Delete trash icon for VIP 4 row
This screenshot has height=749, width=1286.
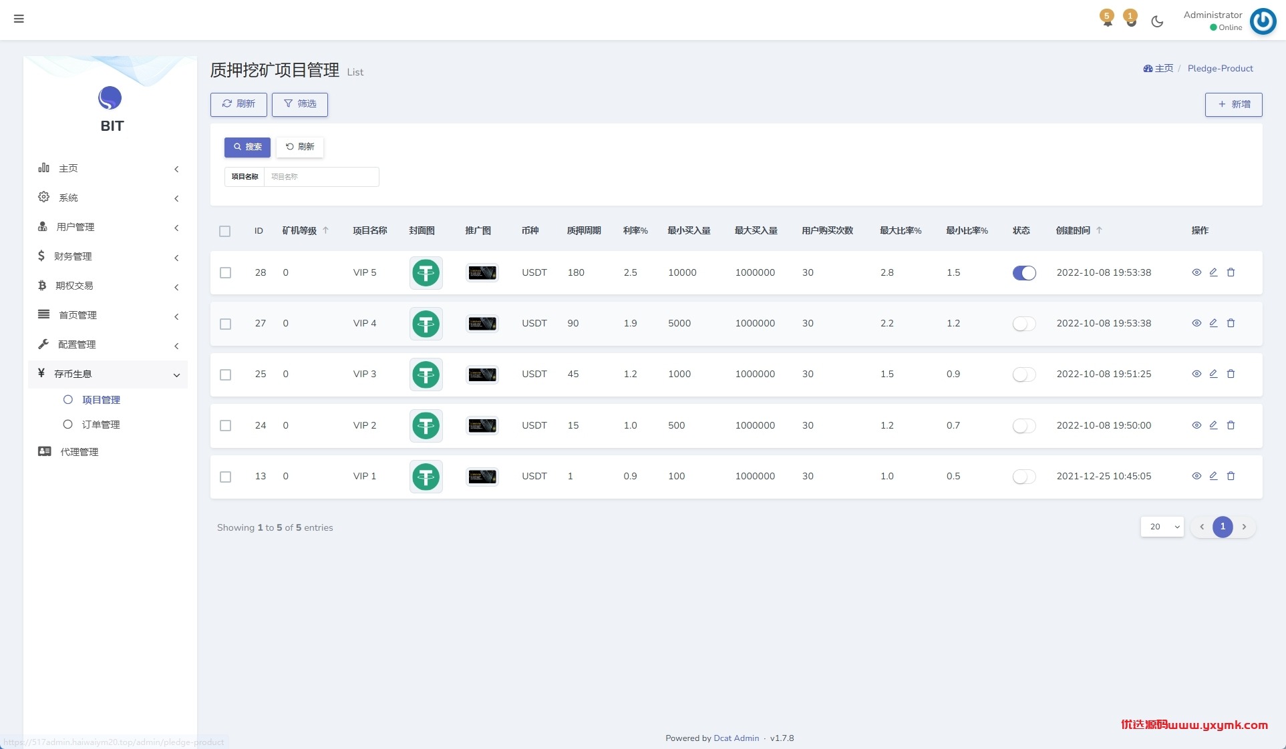pyautogui.click(x=1231, y=323)
